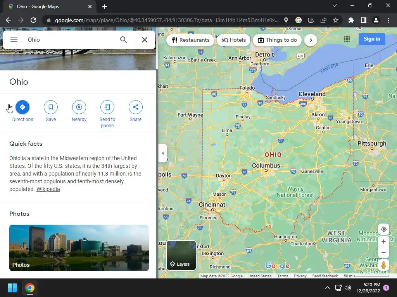
Task: Open the hamburger menu in search box
Action: point(14,40)
